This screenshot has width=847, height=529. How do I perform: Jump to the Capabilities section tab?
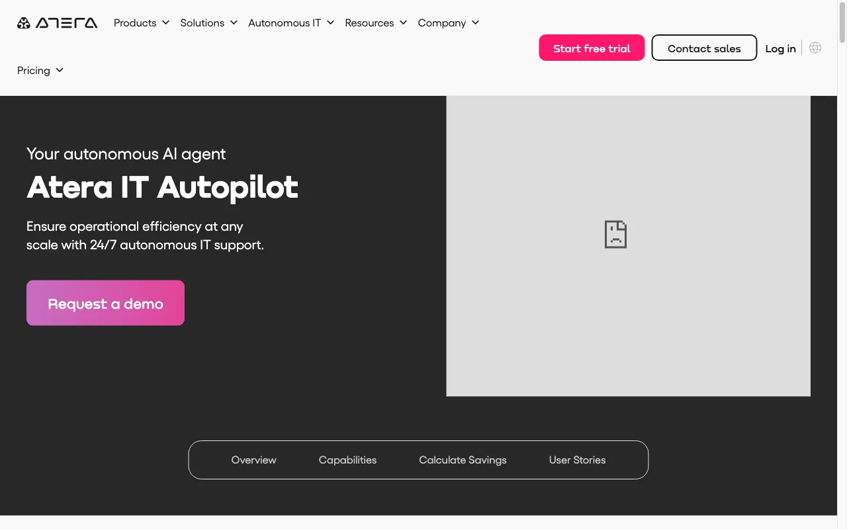click(347, 460)
